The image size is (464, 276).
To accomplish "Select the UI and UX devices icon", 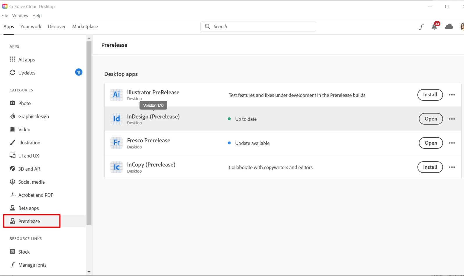I will pos(13,155).
